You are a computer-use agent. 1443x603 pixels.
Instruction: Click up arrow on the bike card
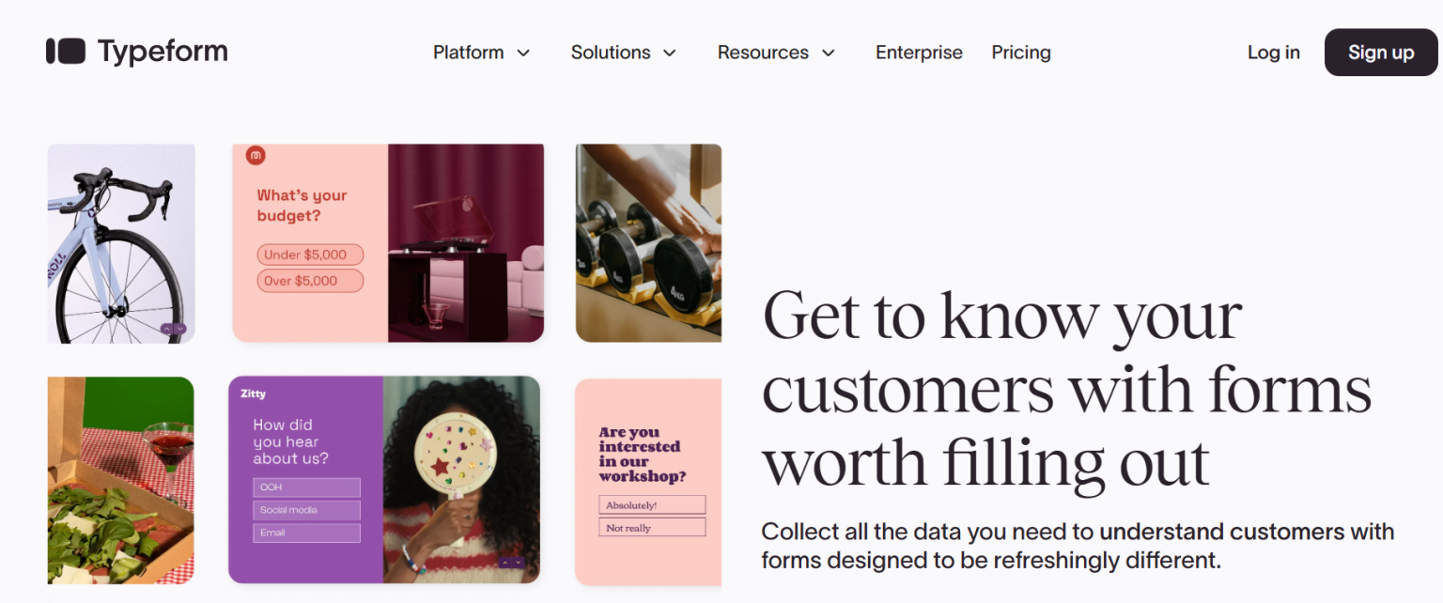[x=166, y=329]
